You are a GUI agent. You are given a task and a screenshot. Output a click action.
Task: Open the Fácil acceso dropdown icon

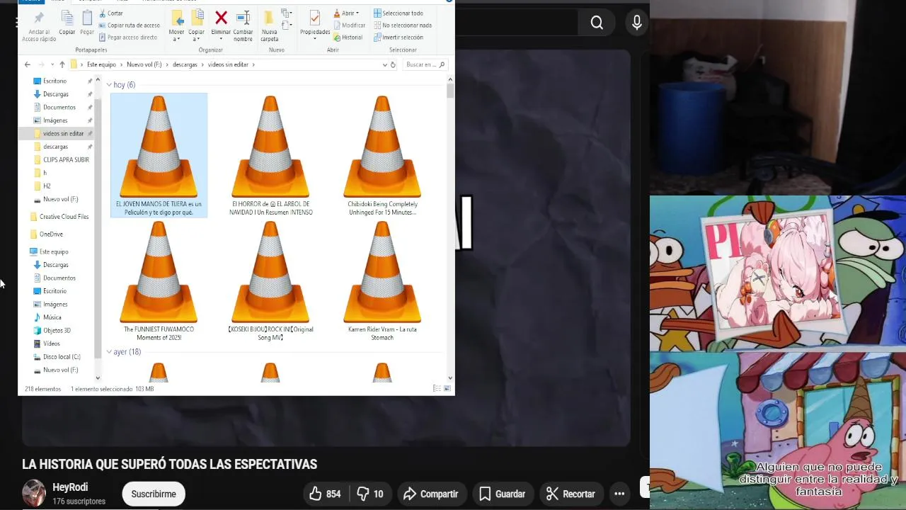coord(287,25)
